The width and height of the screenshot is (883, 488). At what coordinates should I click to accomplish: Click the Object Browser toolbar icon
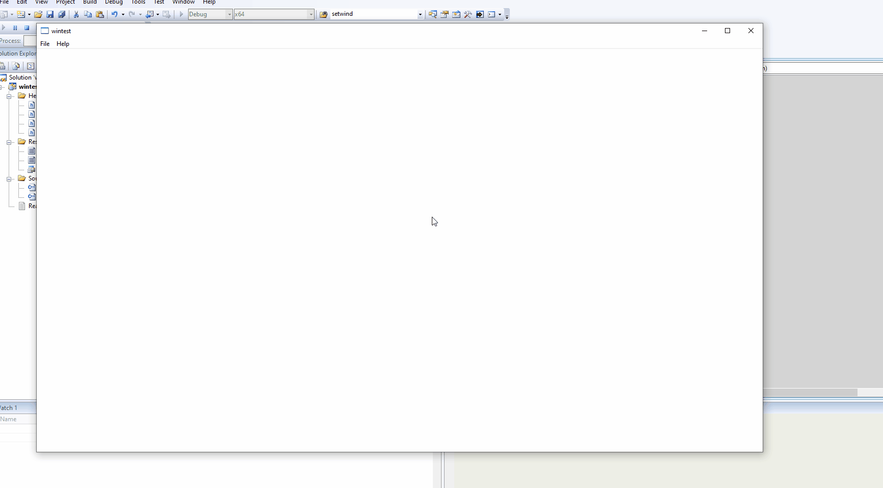click(x=456, y=14)
